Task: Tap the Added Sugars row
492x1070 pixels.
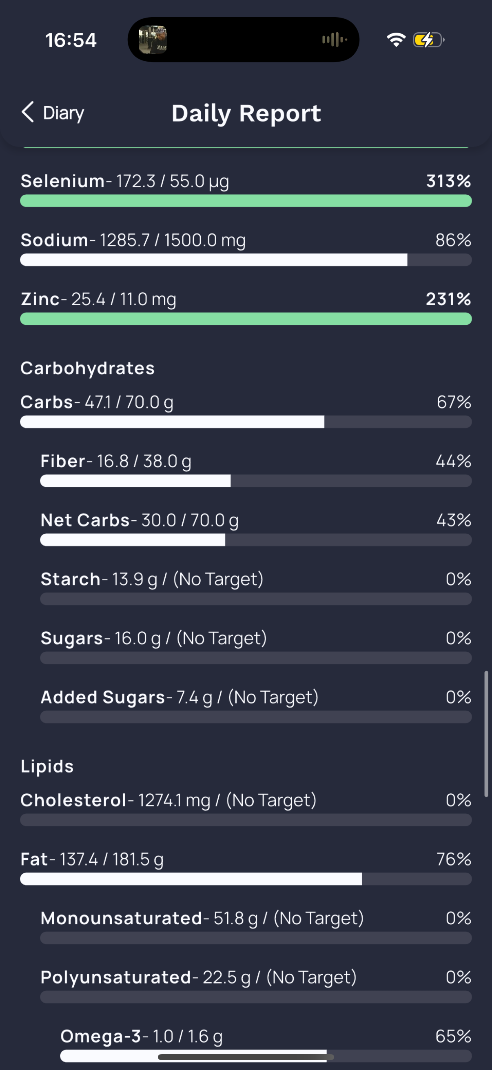Action: coord(256,705)
